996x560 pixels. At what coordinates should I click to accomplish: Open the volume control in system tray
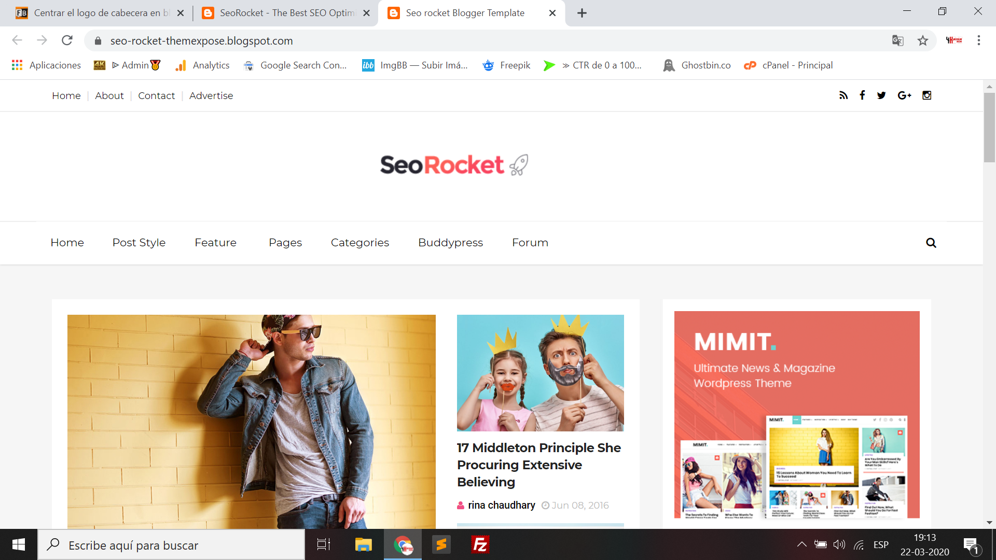click(x=839, y=544)
